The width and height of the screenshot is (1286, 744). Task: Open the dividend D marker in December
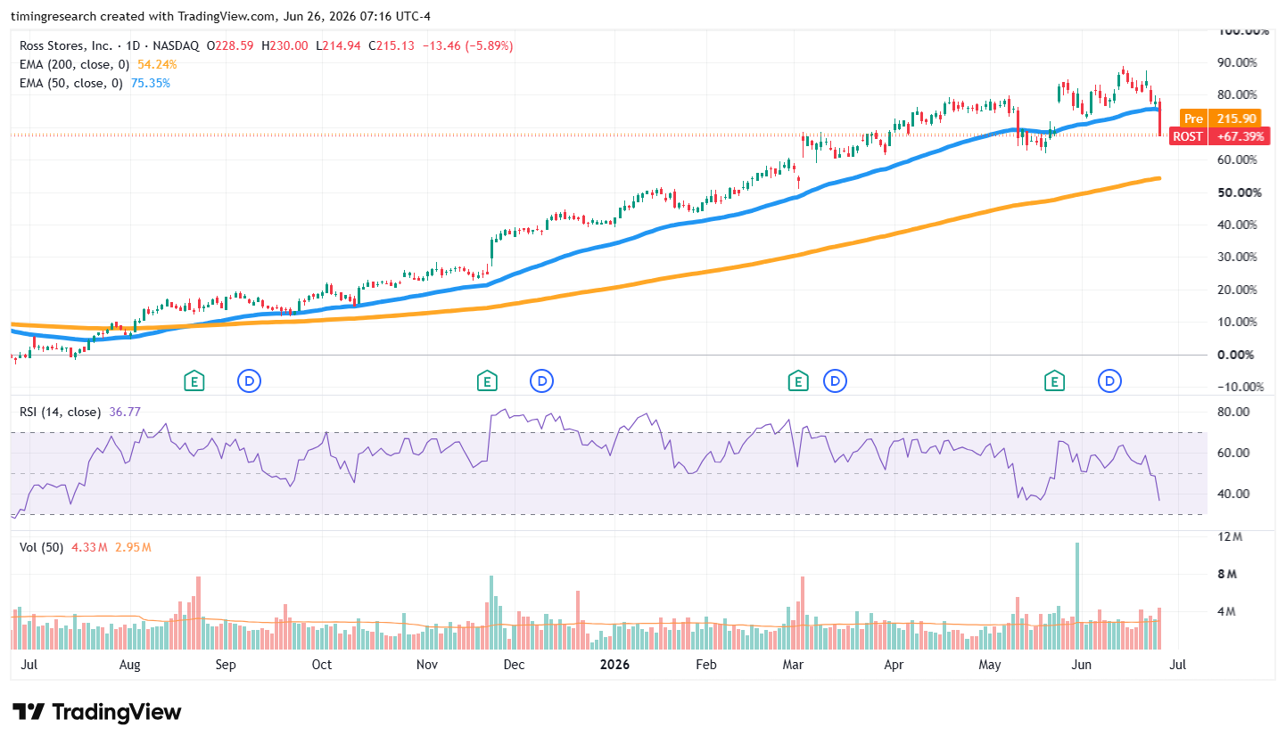[x=541, y=381]
